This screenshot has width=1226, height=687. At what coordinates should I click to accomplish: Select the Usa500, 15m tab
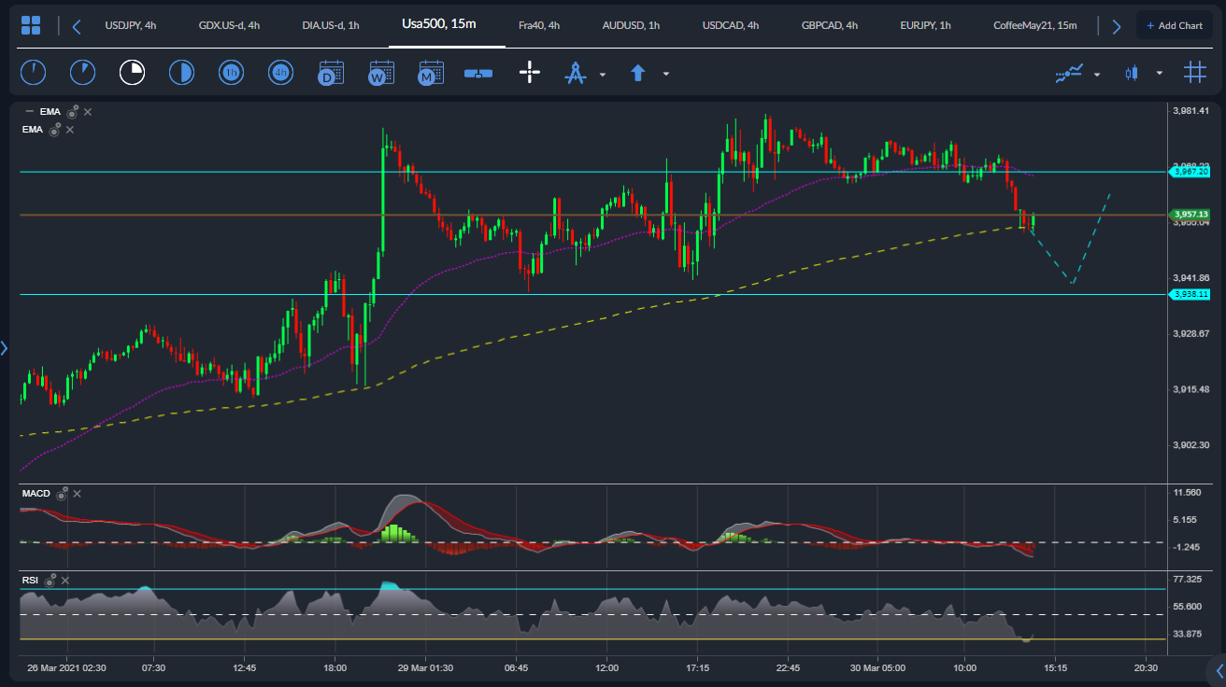[439, 23]
